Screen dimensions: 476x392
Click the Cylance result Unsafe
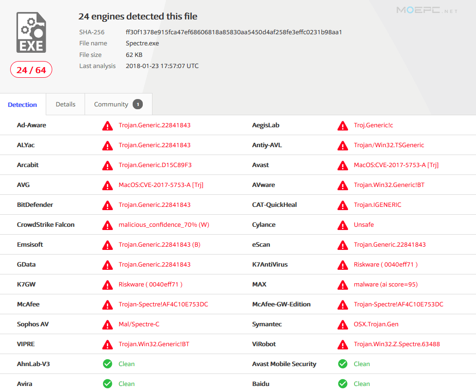364,225
